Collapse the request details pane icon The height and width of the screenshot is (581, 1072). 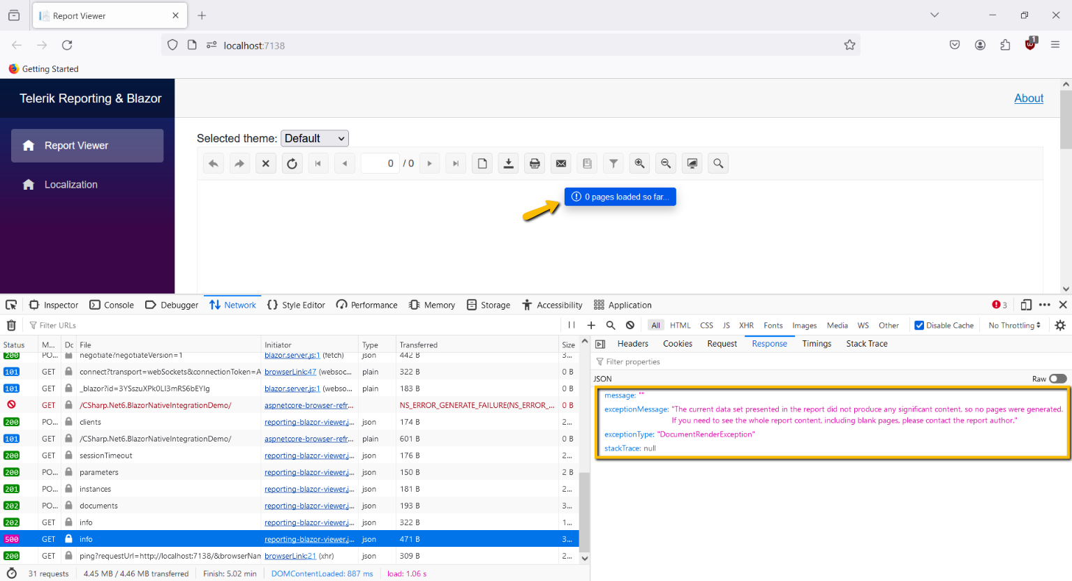click(600, 344)
